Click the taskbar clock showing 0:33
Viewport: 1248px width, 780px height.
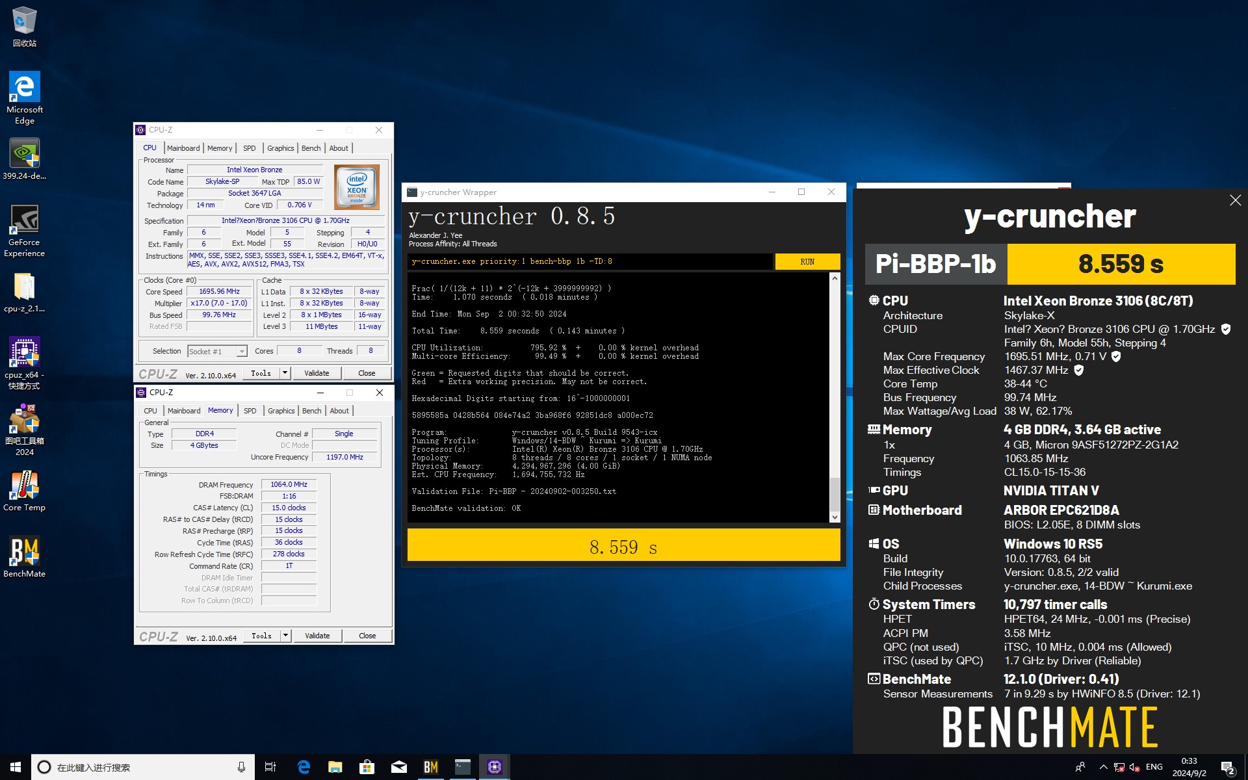(1189, 767)
